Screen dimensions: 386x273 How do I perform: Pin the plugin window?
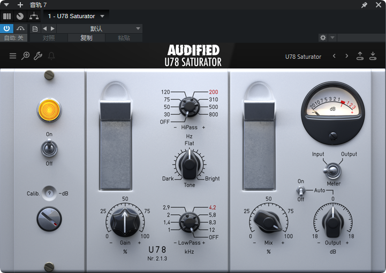click(364, 5)
